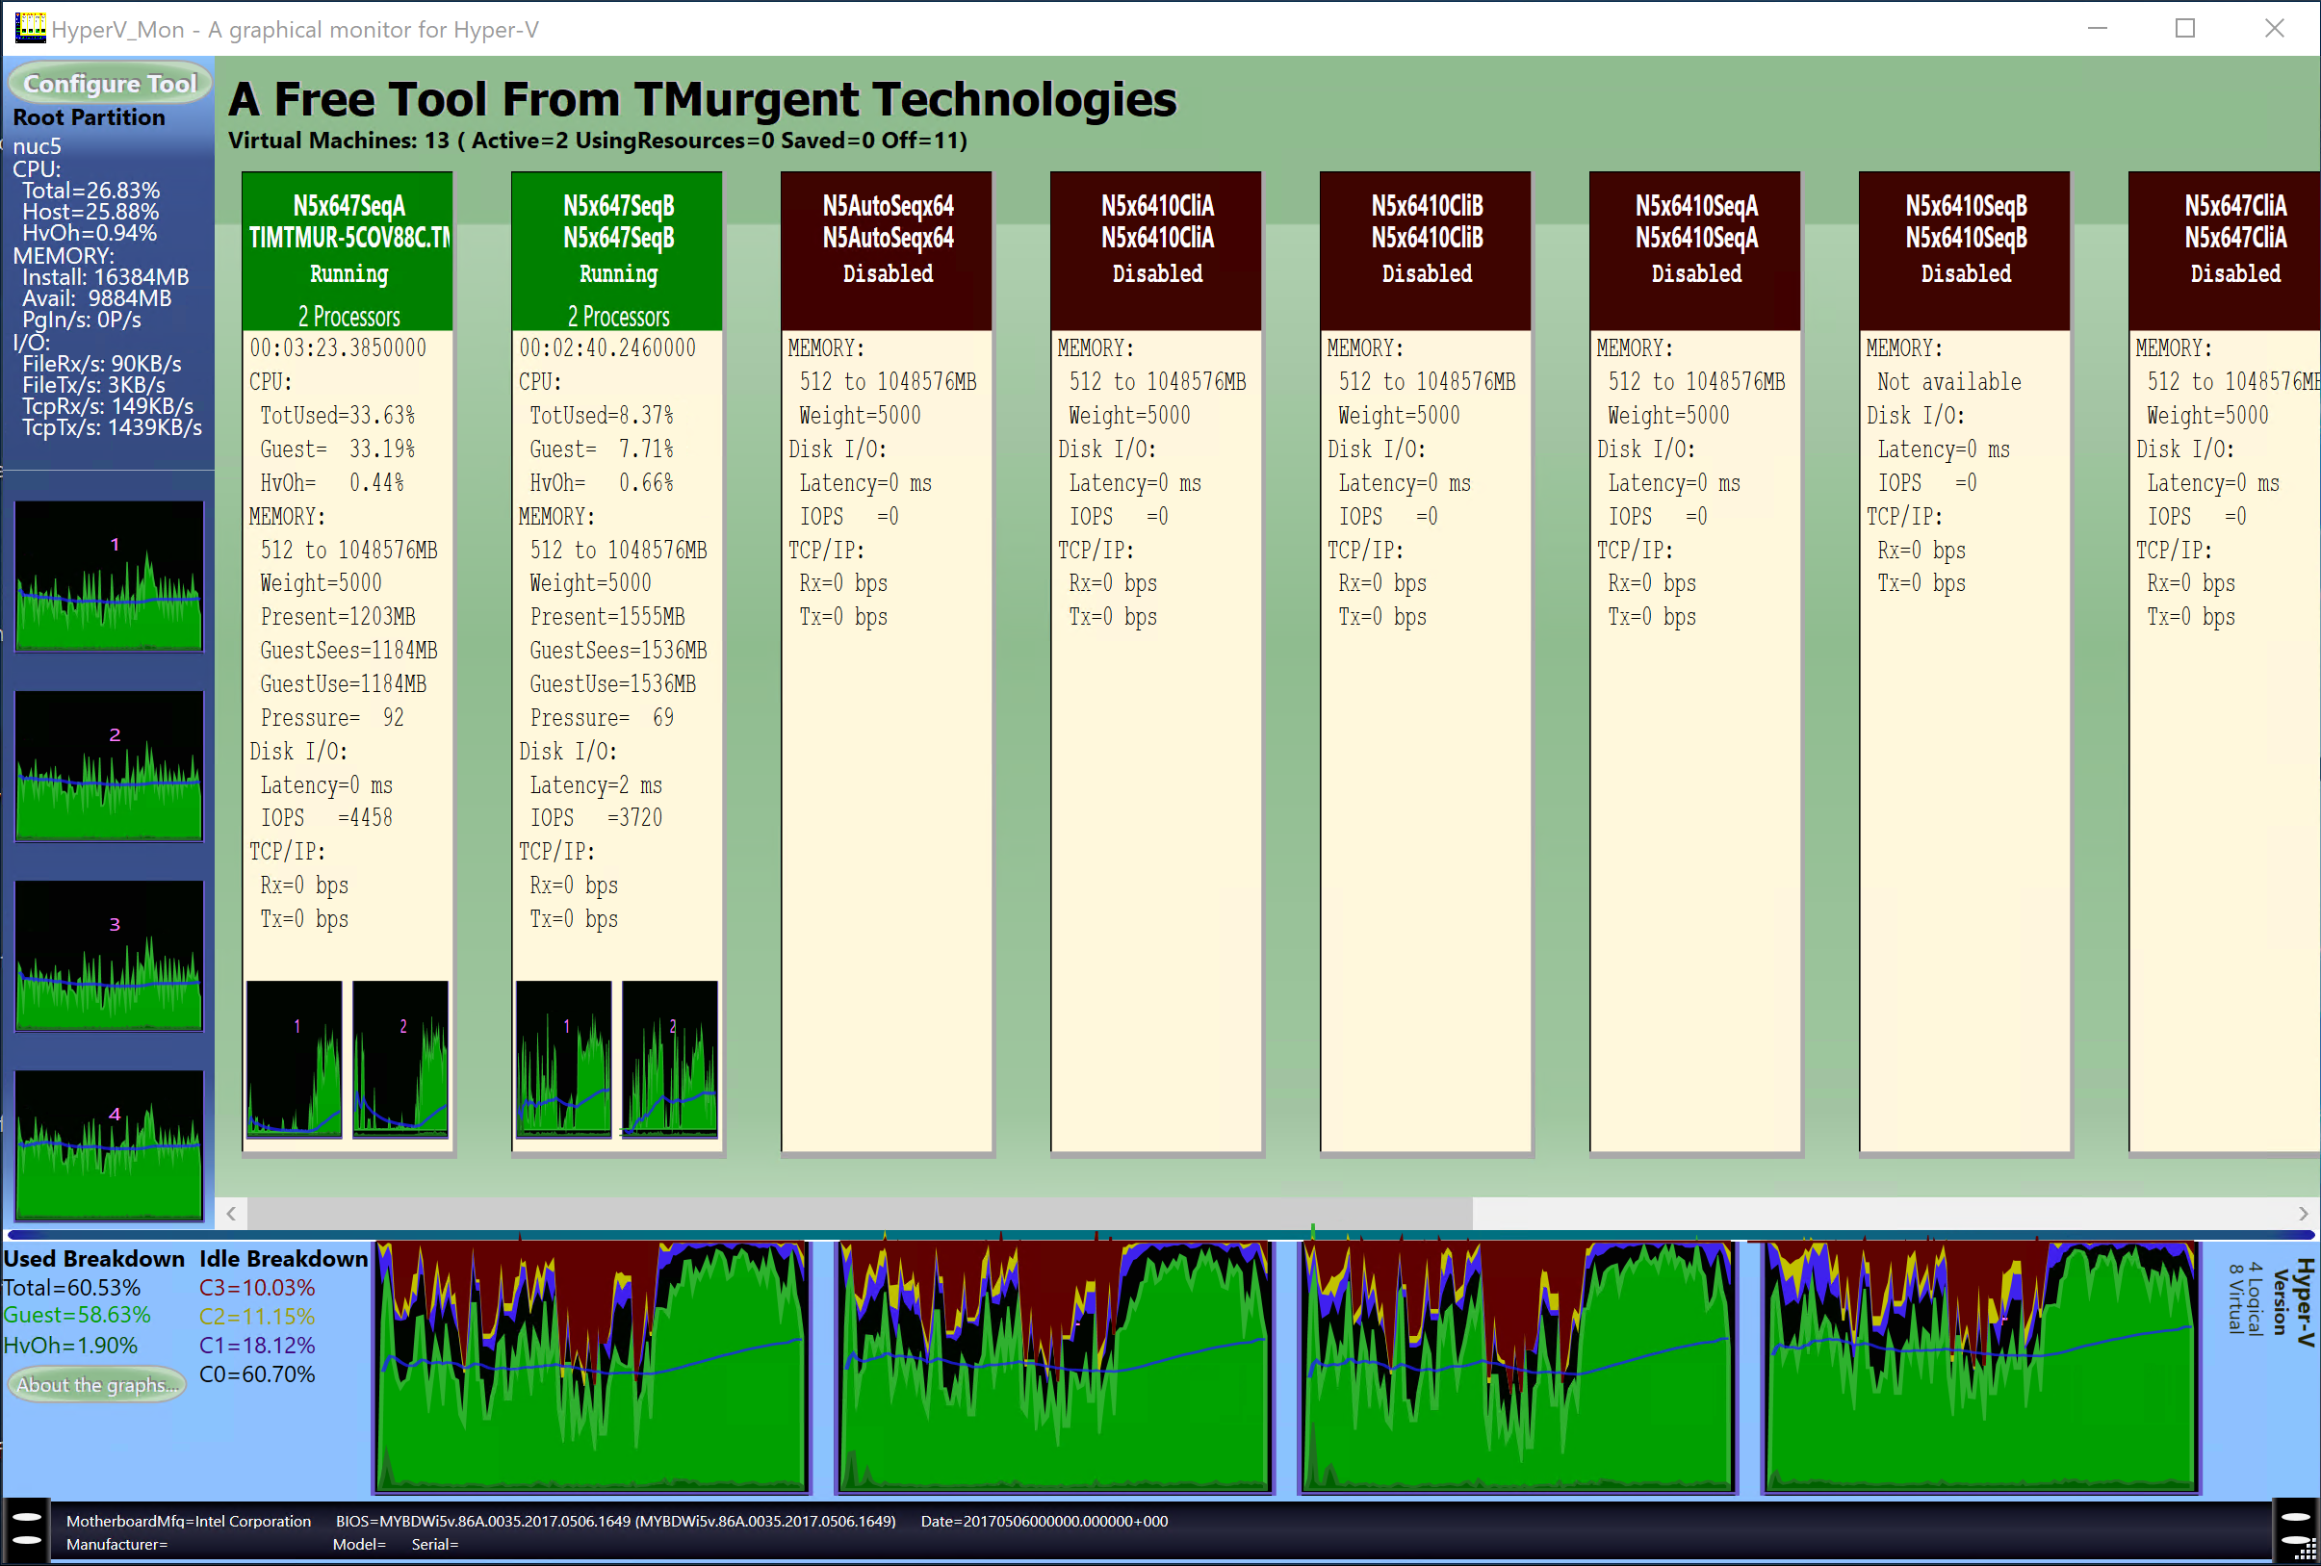2321x1566 pixels.
Task: Click the left arrow of the horizontal scrollbar
Action: pyautogui.click(x=231, y=1214)
